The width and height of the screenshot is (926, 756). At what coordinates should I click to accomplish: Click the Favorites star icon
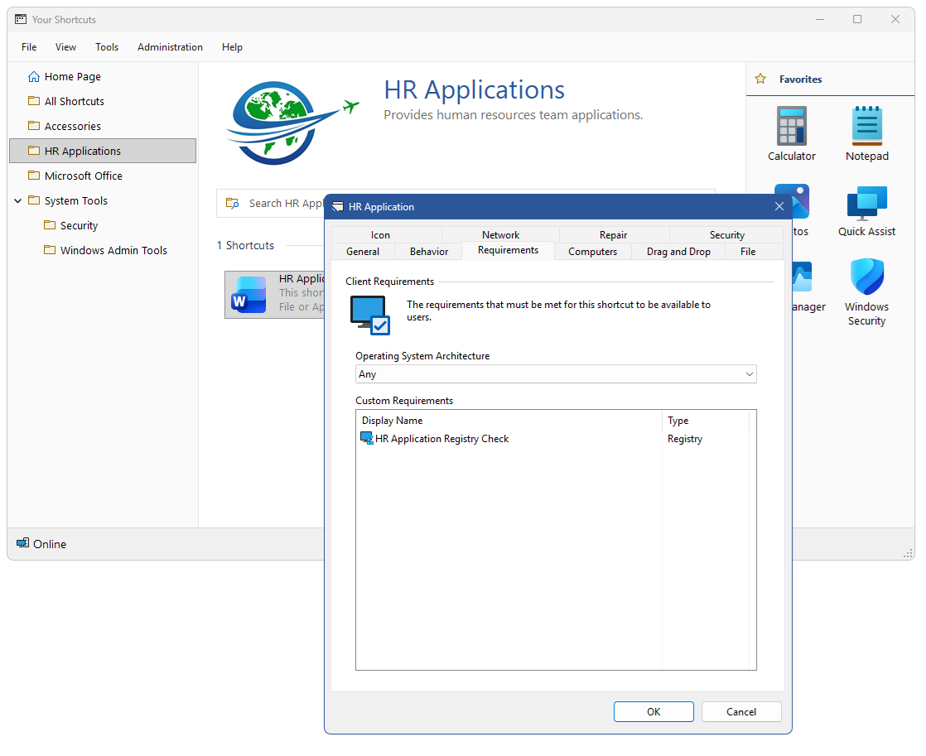[760, 79]
